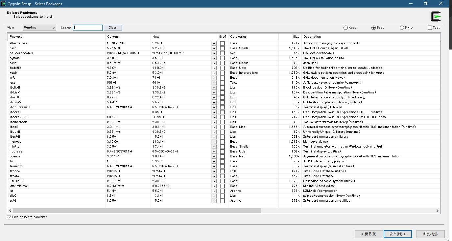This screenshot has width=452, height=241.
Task: Open the View Pending dropdown
Action: point(39,28)
